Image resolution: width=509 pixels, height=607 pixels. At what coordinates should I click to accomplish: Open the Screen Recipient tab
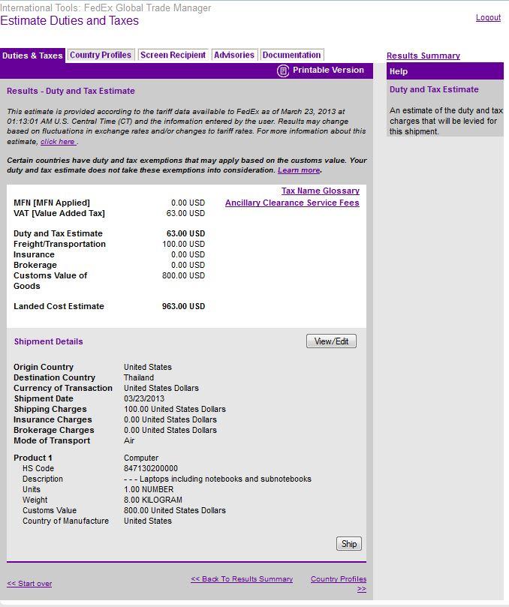[x=173, y=55]
